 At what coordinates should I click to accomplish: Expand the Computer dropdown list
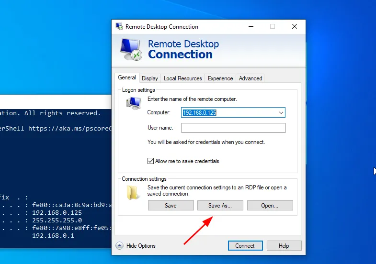281,113
